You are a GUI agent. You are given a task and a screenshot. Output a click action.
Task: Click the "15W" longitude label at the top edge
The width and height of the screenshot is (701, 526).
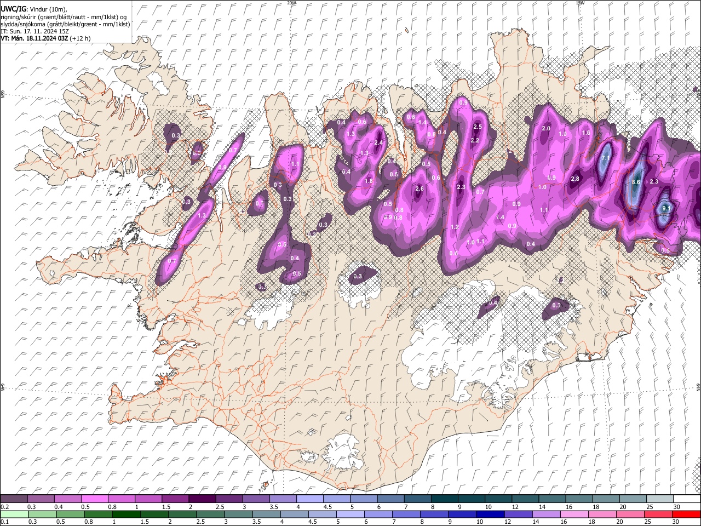click(x=580, y=3)
